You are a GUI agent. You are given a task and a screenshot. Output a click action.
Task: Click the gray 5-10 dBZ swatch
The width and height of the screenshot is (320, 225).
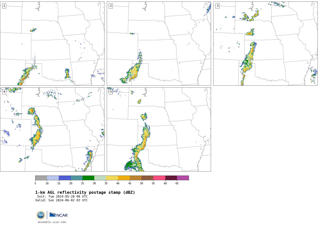[x=41, y=178]
